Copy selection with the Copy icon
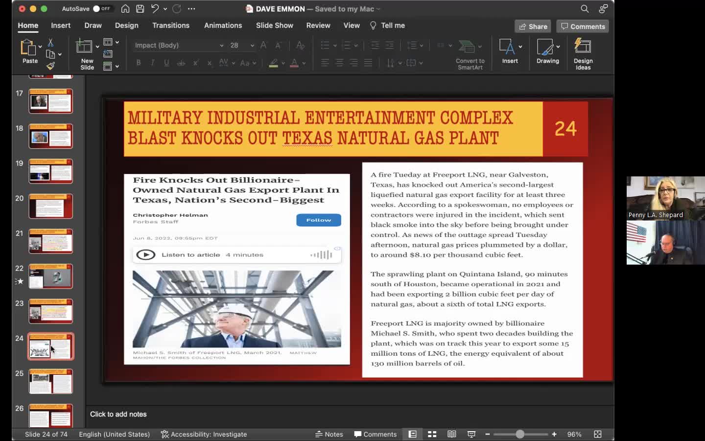705x441 pixels. pyautogui.click(x=50, y=54)
